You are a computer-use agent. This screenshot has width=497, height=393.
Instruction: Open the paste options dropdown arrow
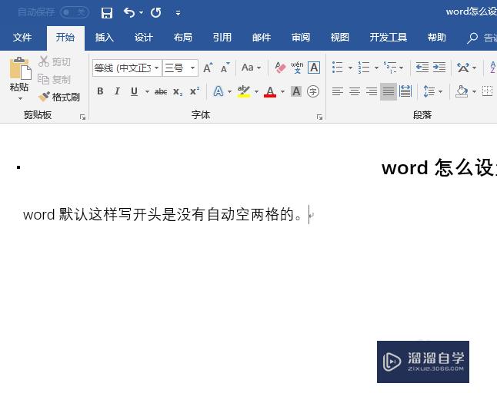pos(20,99)
